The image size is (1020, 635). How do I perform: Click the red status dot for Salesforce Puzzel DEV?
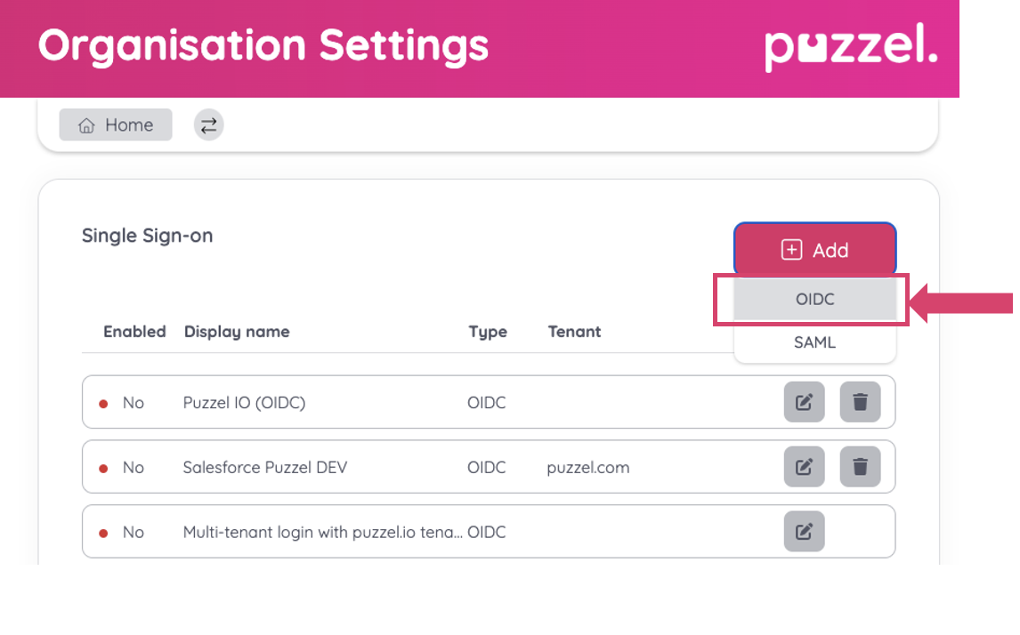[103, 469]
